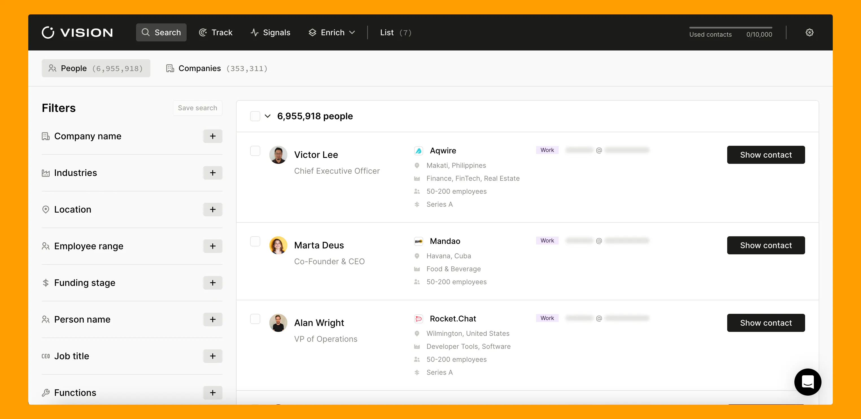Click the Signals pulse icon

pyautogui.click(x=254, y=32)
